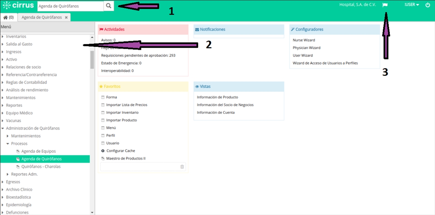Open favorite Maestro de Productos II

coord(126,158)
